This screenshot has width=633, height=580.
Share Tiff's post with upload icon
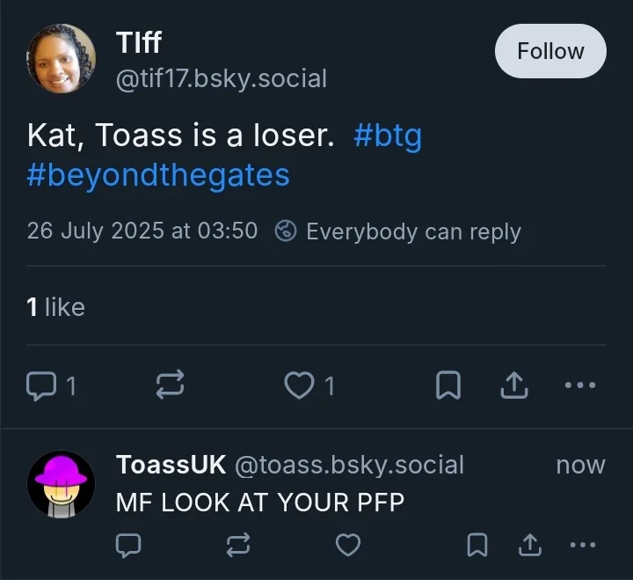point(516,385)
